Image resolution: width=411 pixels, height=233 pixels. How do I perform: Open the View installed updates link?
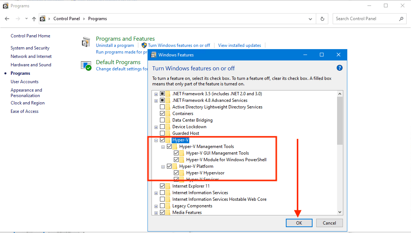tap(239, 45)
